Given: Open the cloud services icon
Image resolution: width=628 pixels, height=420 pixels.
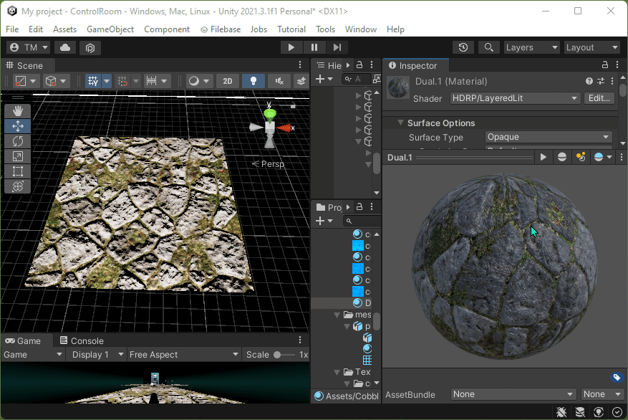Looking at the screenshot, I should click(x=65, y=47).
